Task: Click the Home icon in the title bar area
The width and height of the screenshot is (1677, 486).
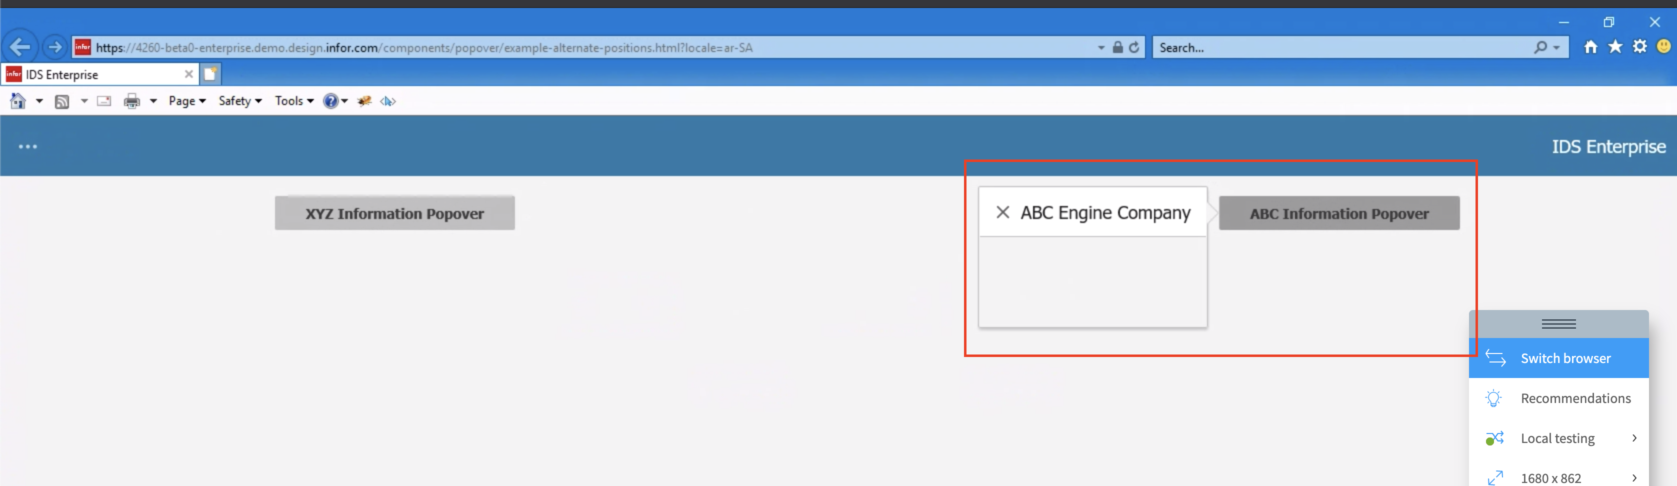Action: [1590, 47]
